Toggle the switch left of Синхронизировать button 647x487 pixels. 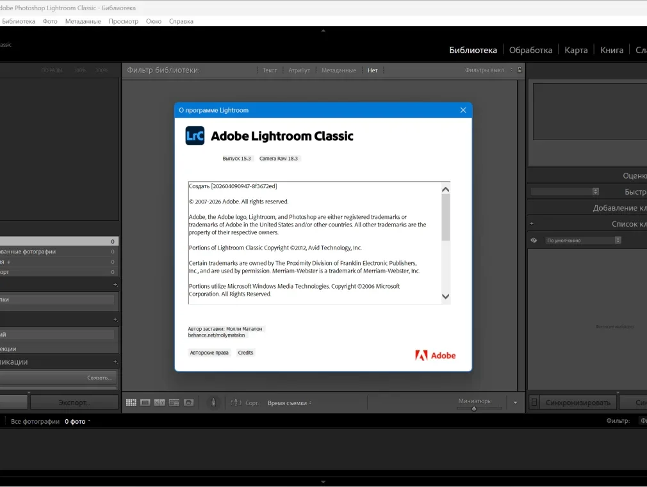[x=534, y=403]
